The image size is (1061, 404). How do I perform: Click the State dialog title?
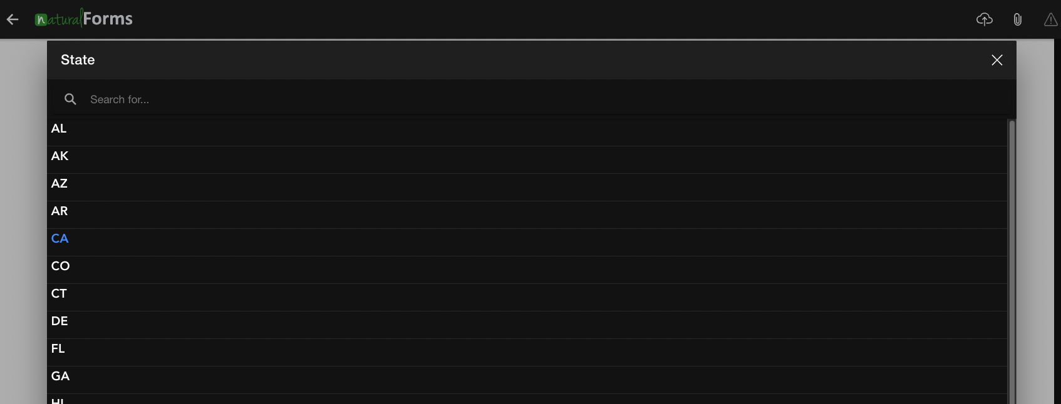tap(78, 60)
